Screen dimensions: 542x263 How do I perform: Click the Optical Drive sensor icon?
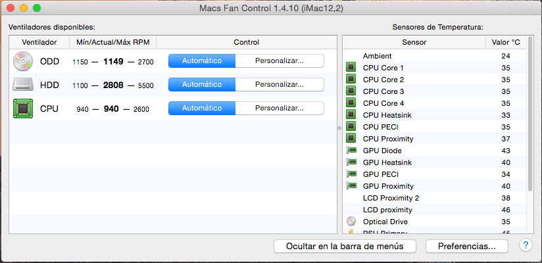pyautogui.click(x=351, y=222)
